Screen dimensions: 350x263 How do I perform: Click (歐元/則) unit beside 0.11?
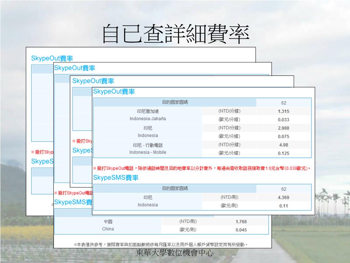[229, 205]
